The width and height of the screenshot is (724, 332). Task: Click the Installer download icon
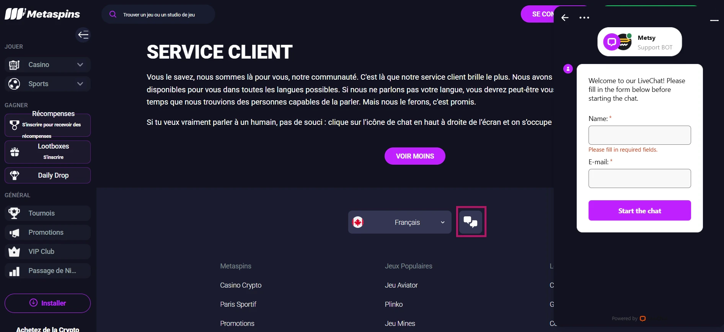pyautogui.click(x=34, y=303)
